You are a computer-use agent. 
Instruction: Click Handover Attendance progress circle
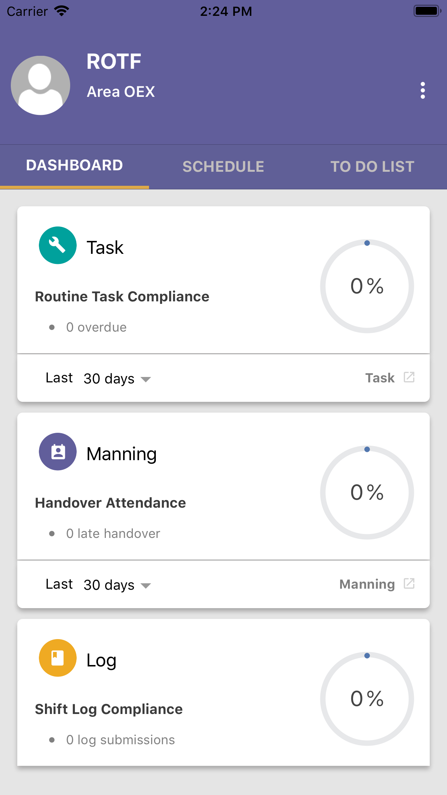[367, 493]
